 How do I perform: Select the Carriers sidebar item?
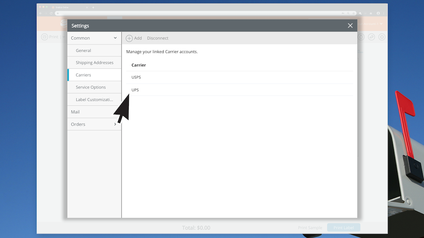point(84,75)
